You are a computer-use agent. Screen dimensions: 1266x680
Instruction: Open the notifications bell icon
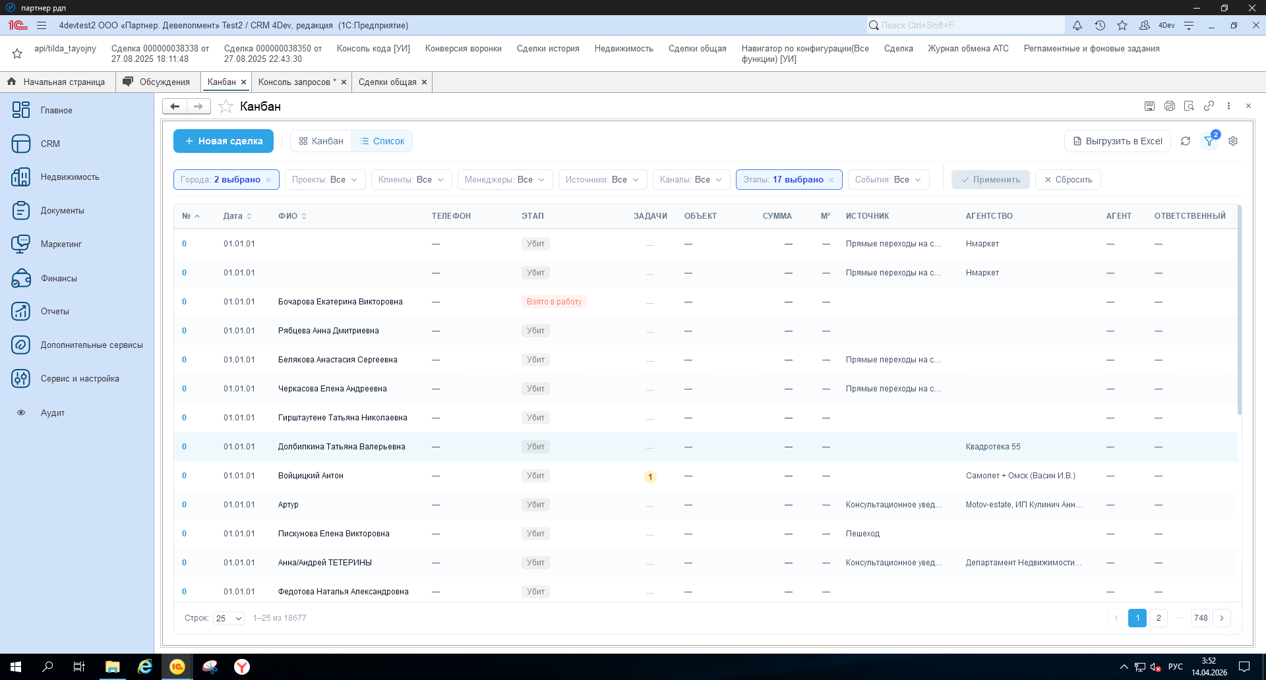click(x=1077, y=25)
